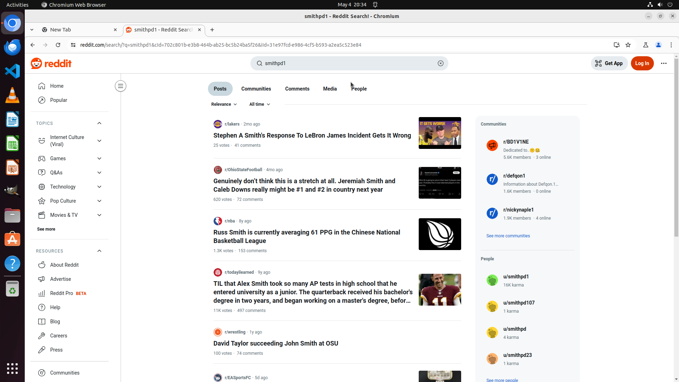Open the Chromium profile icon

(658, 45)
